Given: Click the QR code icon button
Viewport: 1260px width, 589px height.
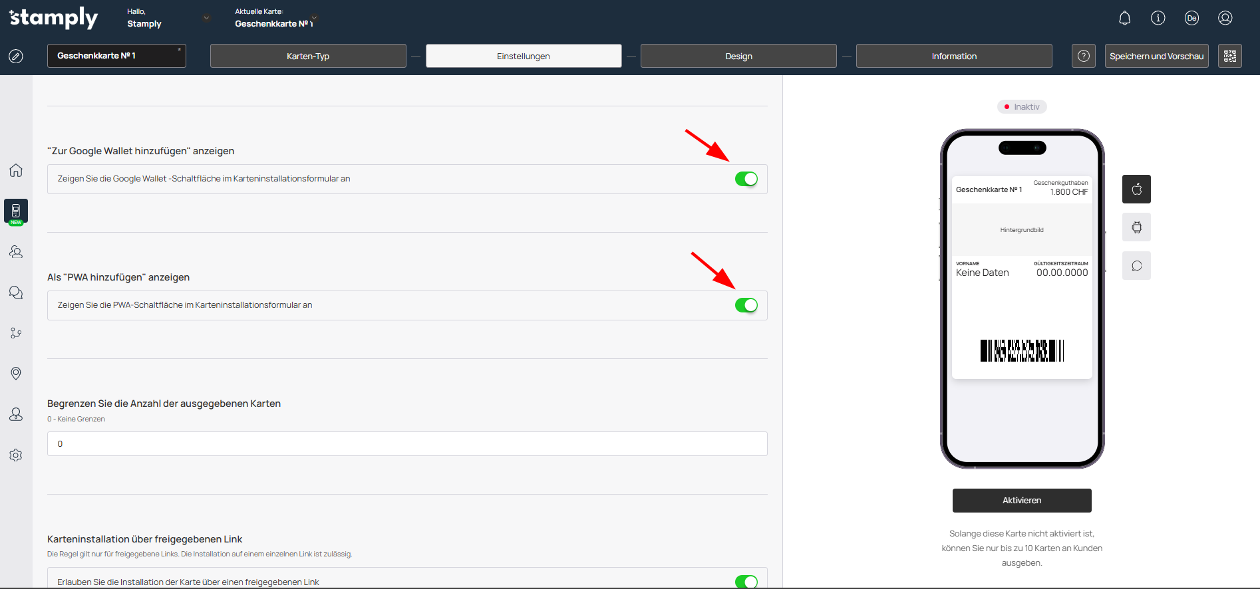Looking at the screenshot, I should pos(1229,56).
